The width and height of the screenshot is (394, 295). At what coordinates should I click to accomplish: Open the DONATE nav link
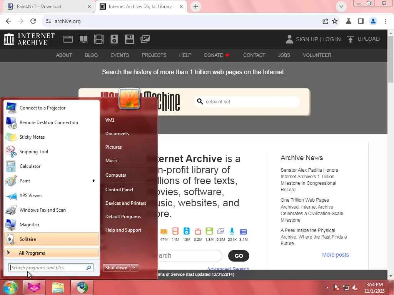[x=217, y=55]
